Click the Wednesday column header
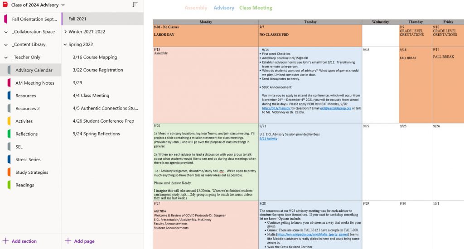This screenshot has width=464, height=249. click(x=380, y=22)
